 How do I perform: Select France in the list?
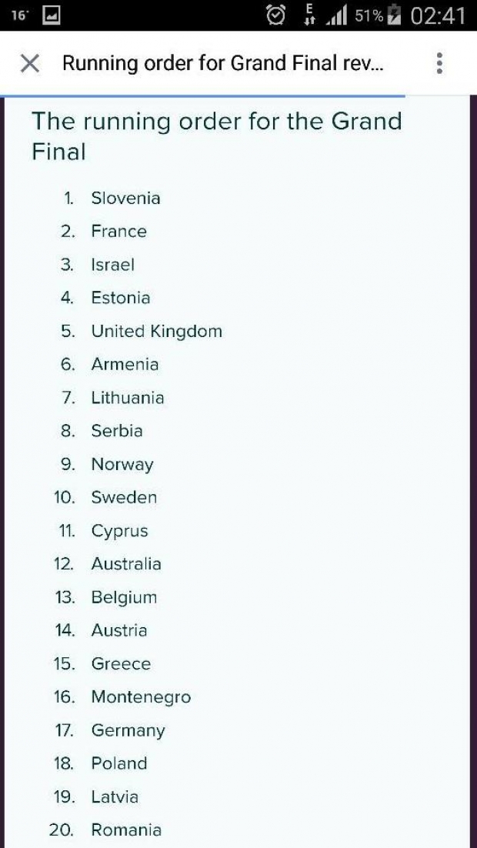pyautogui.click(x=118, y=231)
